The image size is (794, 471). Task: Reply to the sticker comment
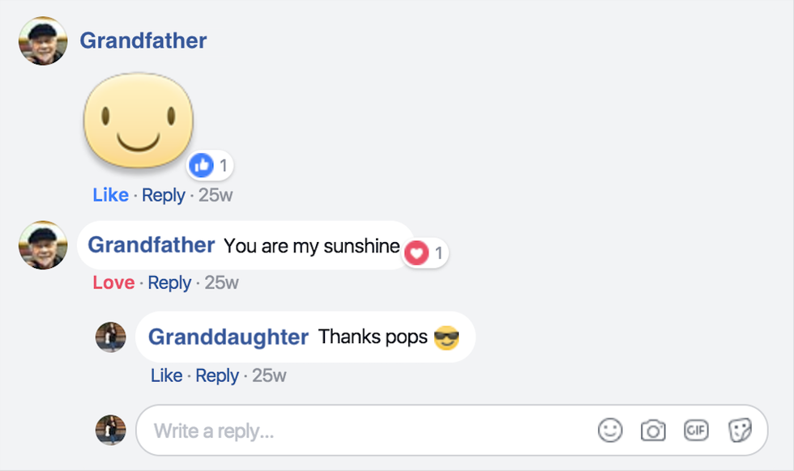tap(164, 194)
